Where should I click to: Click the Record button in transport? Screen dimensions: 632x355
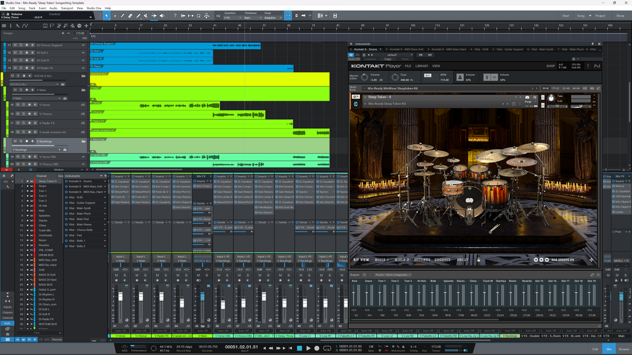point(317,348)
